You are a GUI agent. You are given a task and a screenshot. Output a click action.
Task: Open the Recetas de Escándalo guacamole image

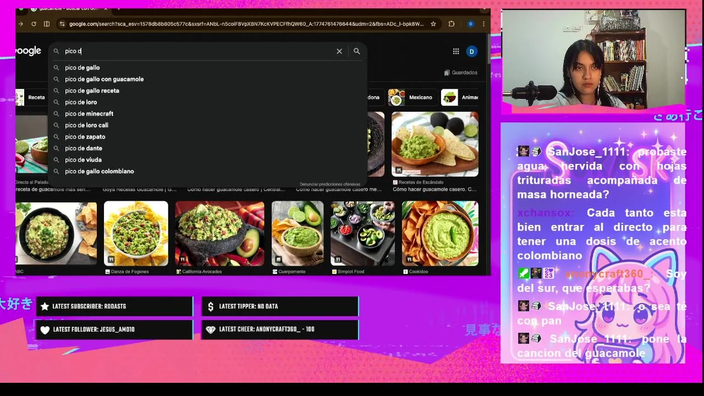point(435,144)
